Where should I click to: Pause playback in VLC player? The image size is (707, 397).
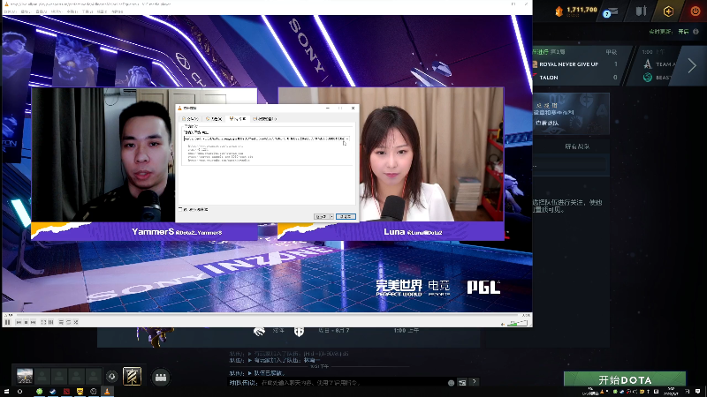pyautogui.click(x=8, y=322)
